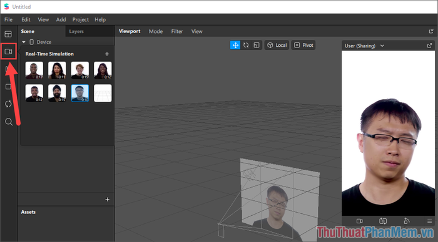Screen dimensions: 438x242
Task: Choose the first-row 0:12 woman thumbnail
Action: coord(103,70)
